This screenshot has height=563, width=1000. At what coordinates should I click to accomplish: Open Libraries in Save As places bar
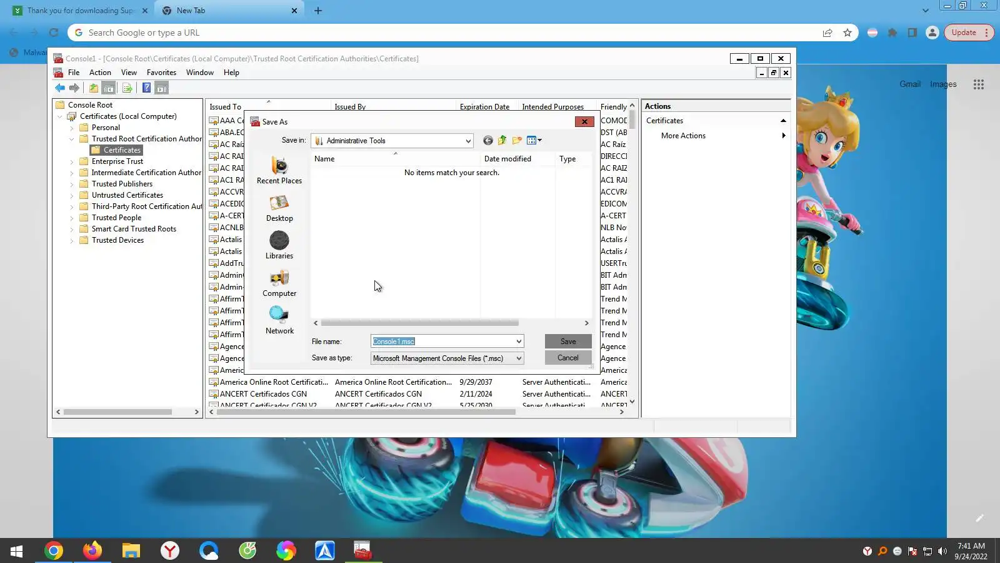(x=279, y=246)
